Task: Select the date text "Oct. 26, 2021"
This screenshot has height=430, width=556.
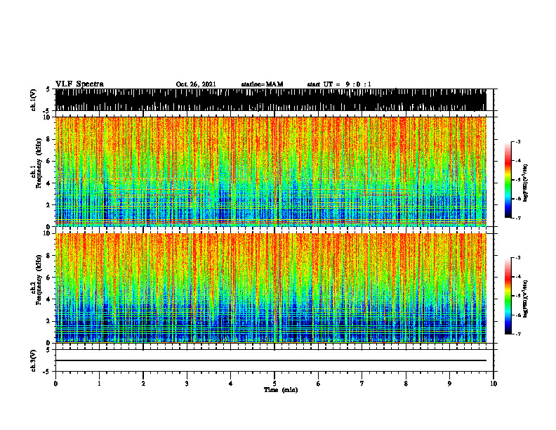Action: click(196, 84)
